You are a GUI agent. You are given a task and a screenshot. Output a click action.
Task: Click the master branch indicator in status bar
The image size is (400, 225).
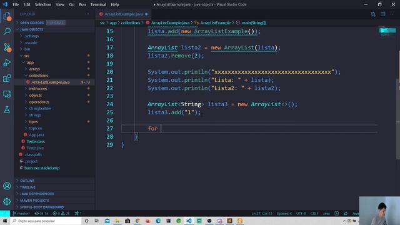click(21, 213)
